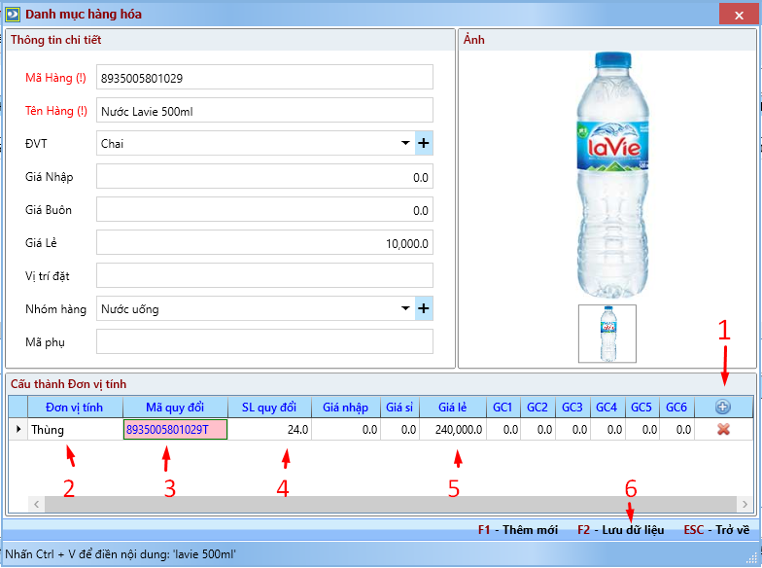Screen dimensions: 762x568
Task: Click the table's left scroll arrow
Action: pos(37,504)
